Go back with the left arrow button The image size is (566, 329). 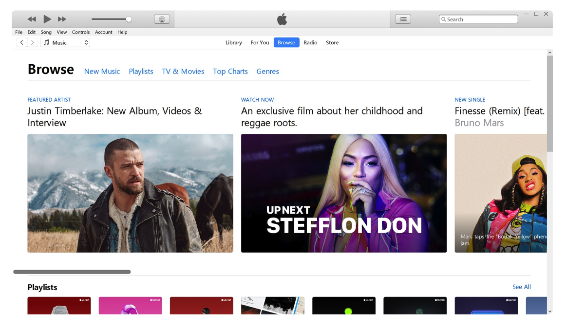tap(21, 42)
